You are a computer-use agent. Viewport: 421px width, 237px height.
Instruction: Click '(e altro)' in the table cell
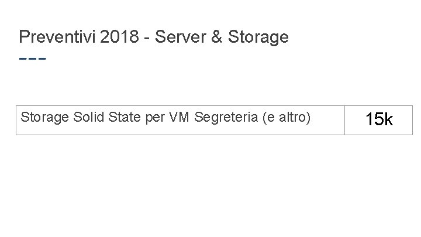tap(287, 117)
